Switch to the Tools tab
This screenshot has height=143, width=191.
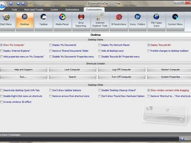coord(14,10)
